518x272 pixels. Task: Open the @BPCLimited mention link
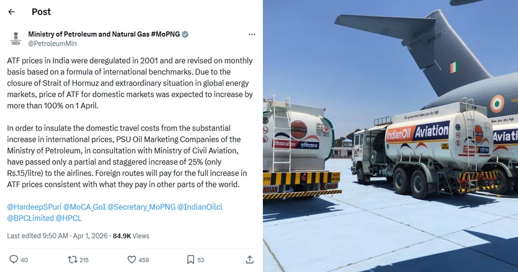point(31,218)
